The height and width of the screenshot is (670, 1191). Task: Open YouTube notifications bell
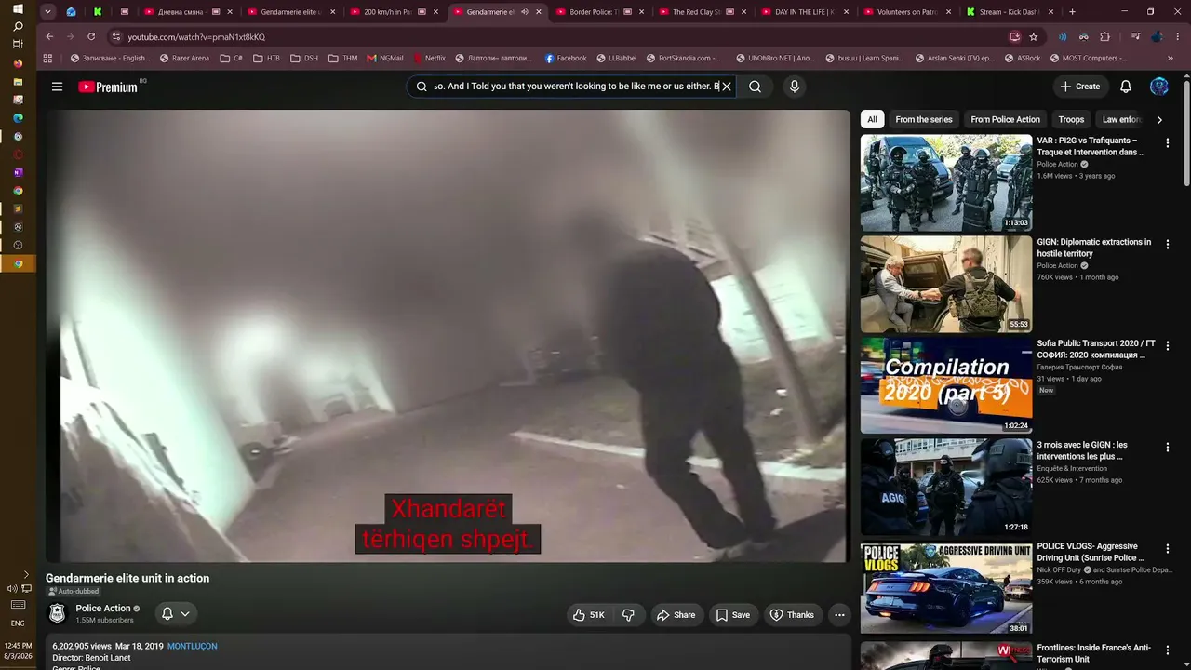tap(1126, 87)
